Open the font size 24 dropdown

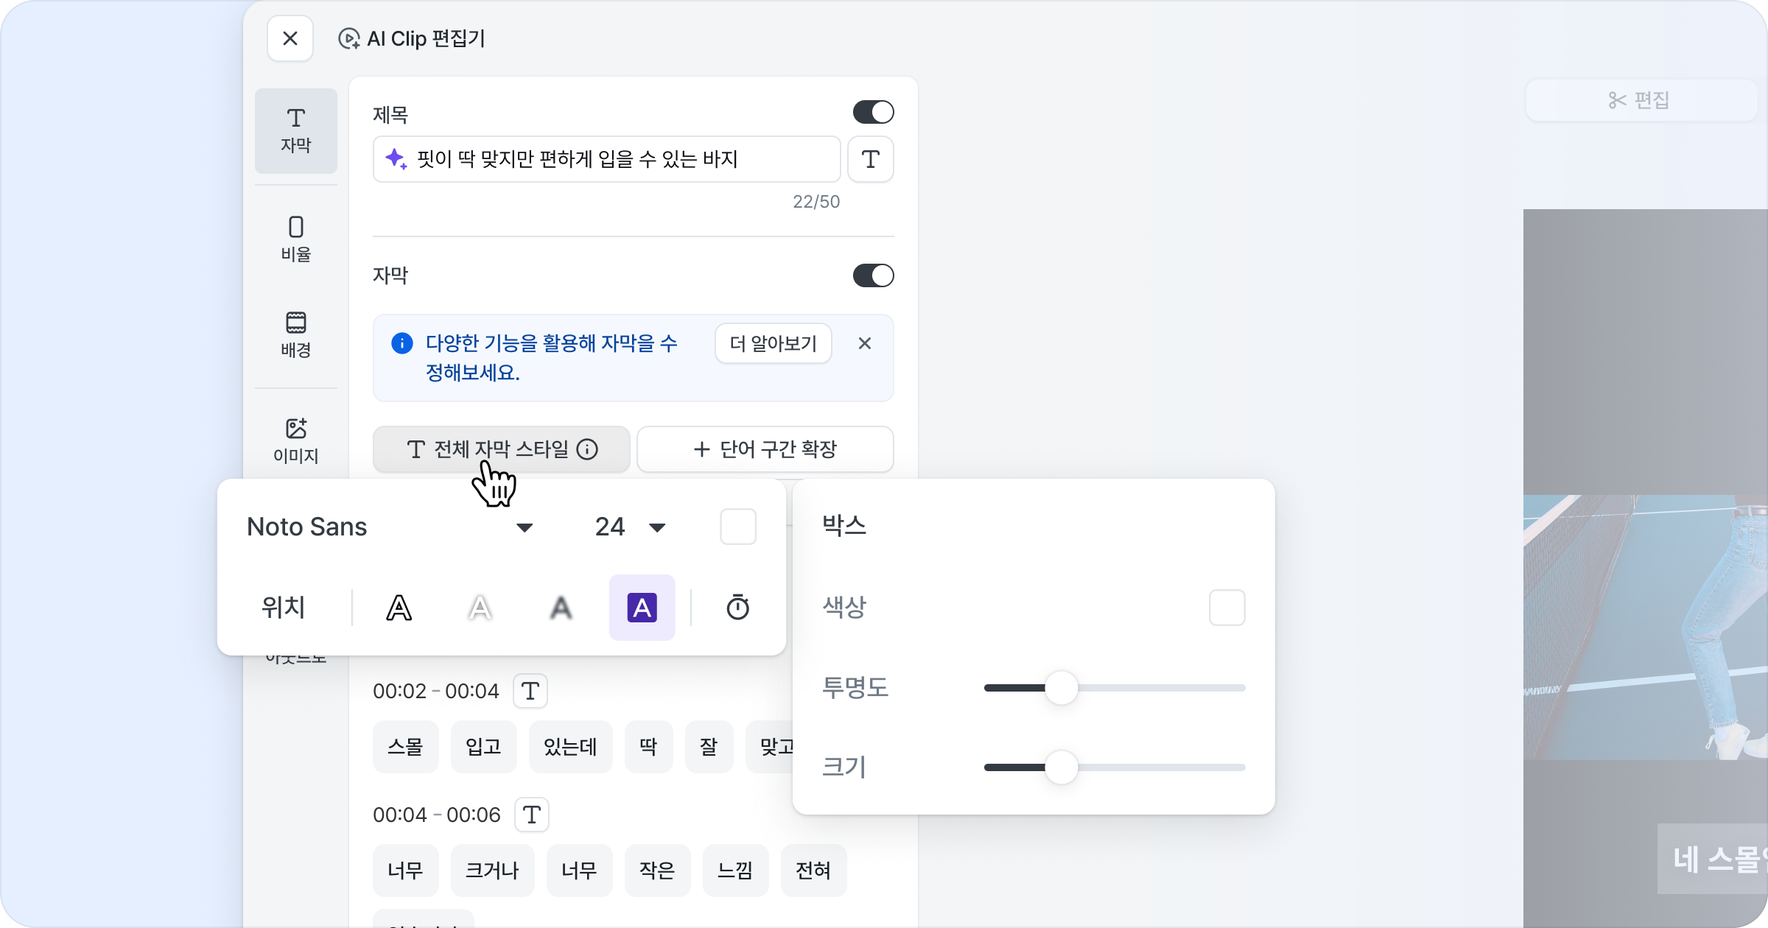pos(631,527)
